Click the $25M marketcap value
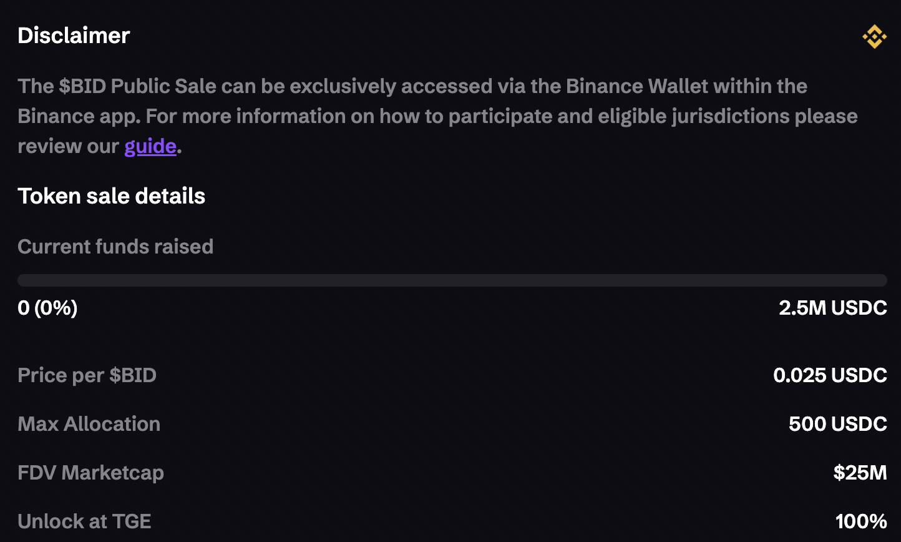The width and height of the screenshot is (901, 542). (x=860, y=473)
